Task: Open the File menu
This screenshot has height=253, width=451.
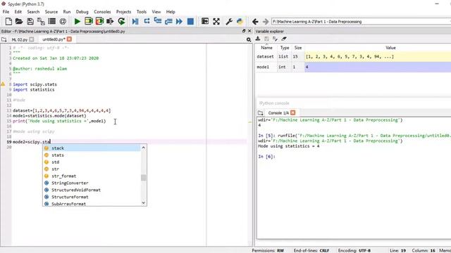Action: coord(6,12)
